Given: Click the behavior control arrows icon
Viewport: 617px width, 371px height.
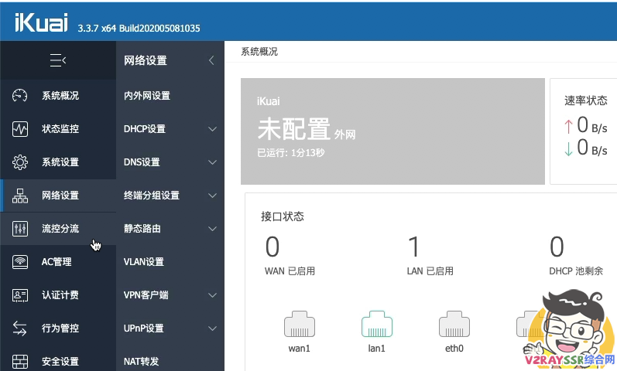Looking at the screenshot, I should pyautogui.click(x=21, y=328).
